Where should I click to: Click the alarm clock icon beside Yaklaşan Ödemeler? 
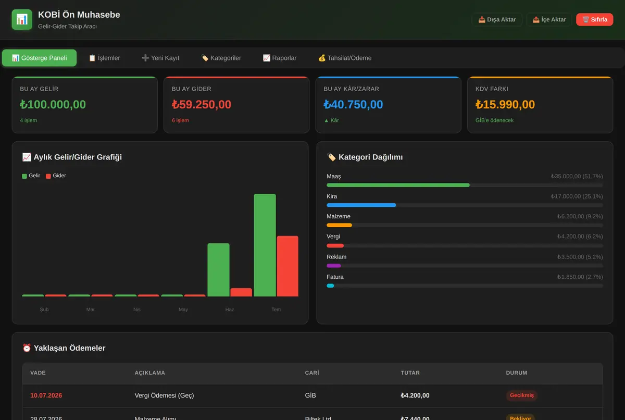[x=27, y=348]
